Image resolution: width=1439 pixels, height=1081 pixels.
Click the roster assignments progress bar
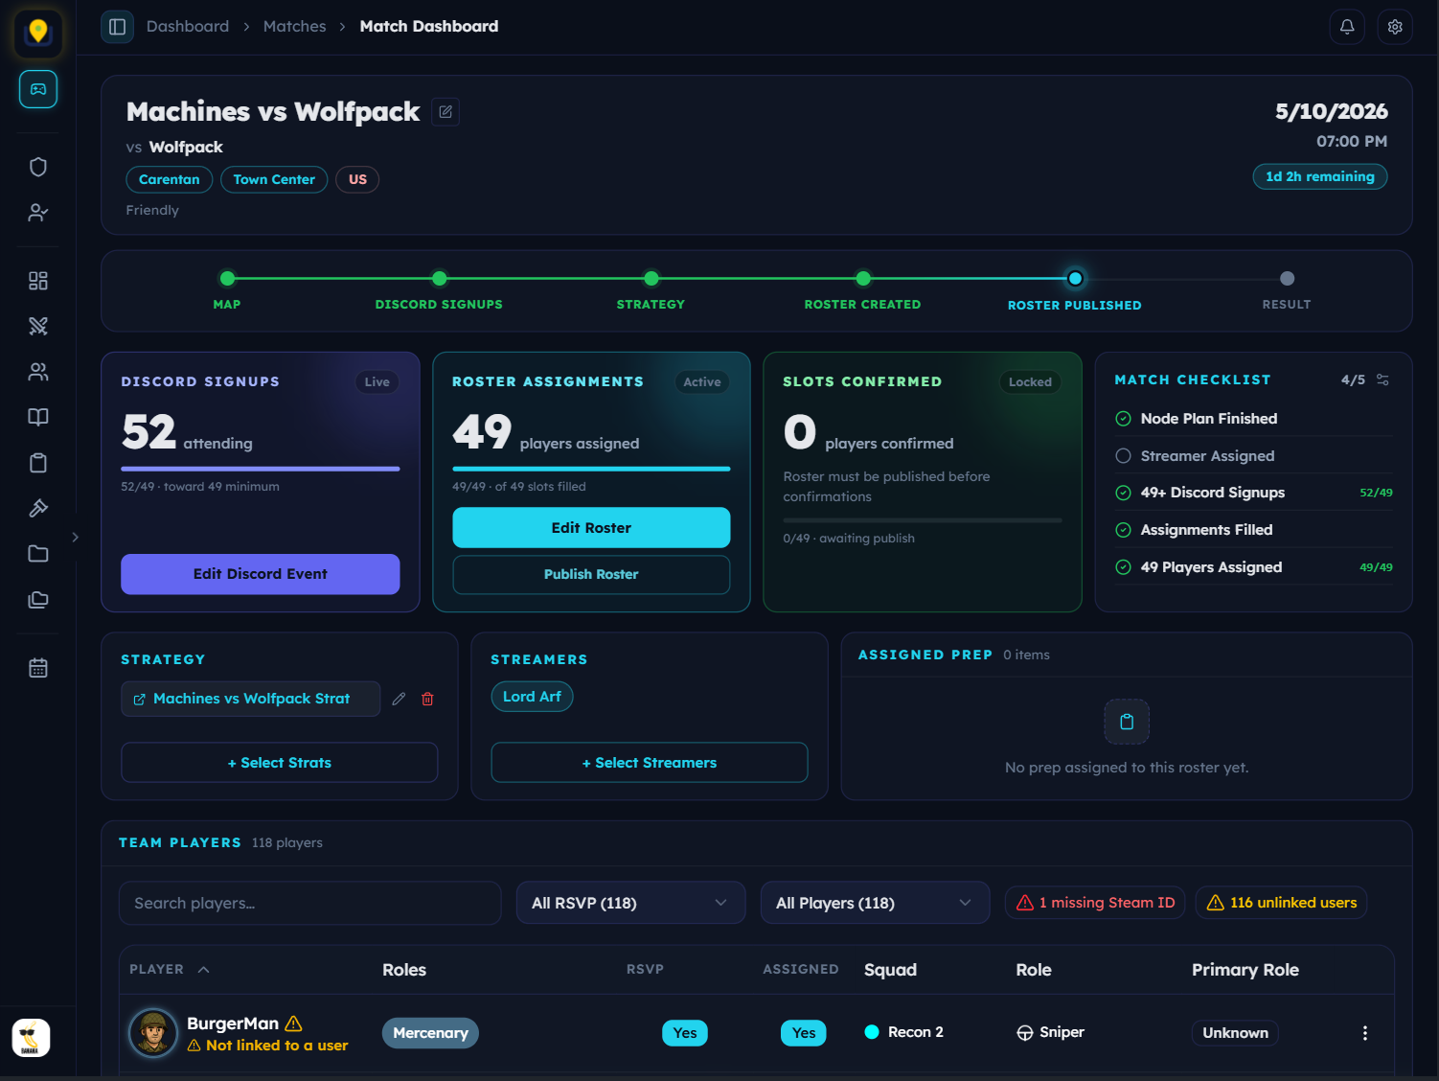click(591, 469)
